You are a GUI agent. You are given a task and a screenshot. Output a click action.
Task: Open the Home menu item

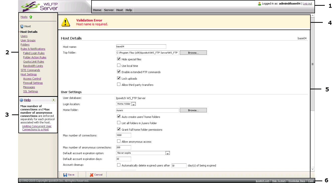pyautogui.click(x=97, y=10)
